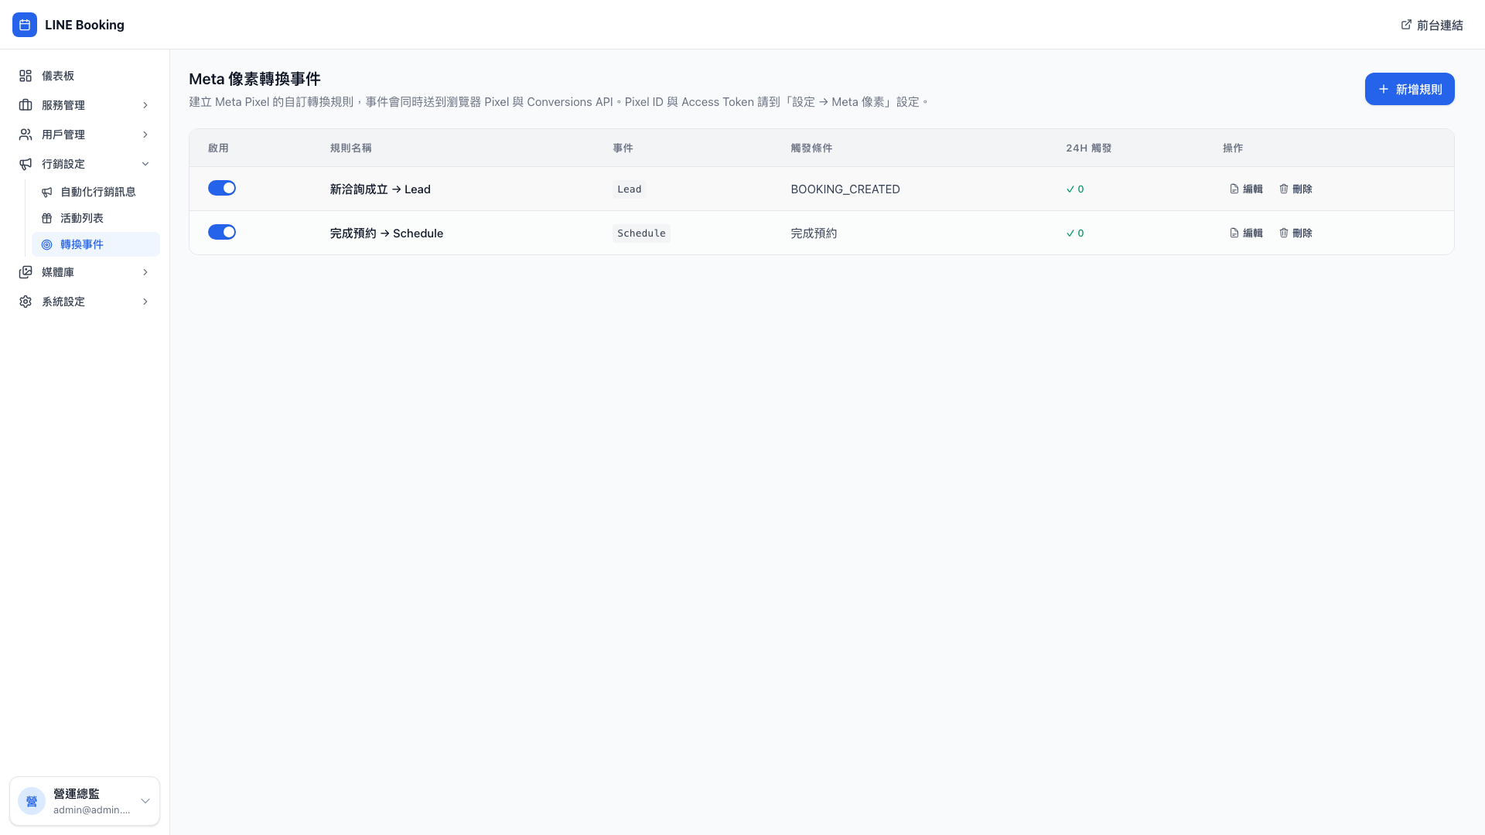
Task: Click the Meta 像素轉換事件 page heading
Action: [254, 79]
